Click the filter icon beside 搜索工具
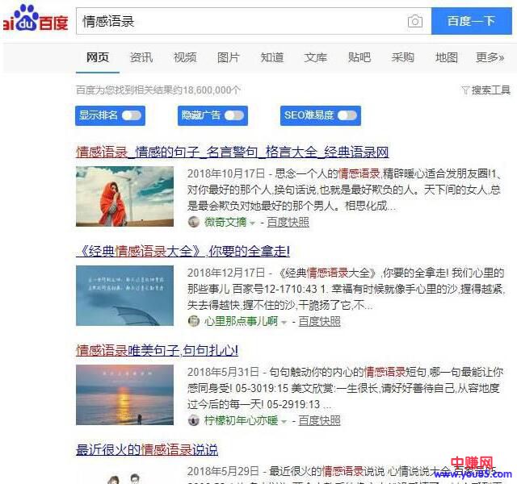 pos(465,90)
